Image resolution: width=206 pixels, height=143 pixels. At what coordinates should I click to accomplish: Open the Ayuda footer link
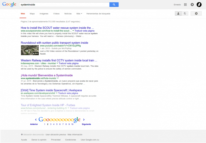[24, 140]
